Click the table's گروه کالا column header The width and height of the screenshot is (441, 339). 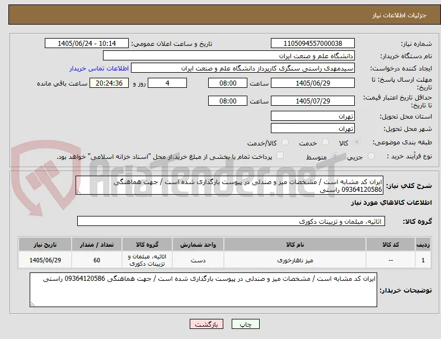[147, 244]
